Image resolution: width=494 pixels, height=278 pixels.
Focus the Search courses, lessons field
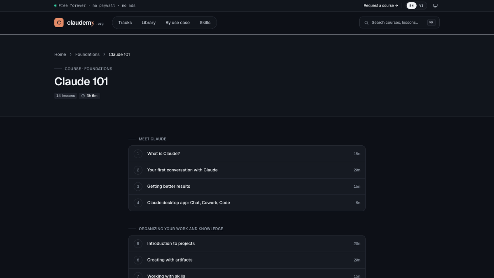(x=399, y=23)
